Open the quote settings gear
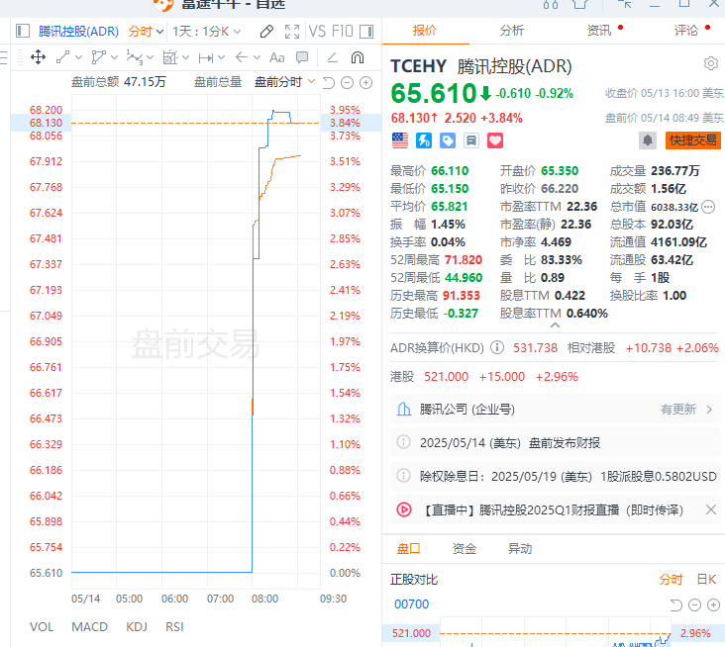 click(711, 63)
